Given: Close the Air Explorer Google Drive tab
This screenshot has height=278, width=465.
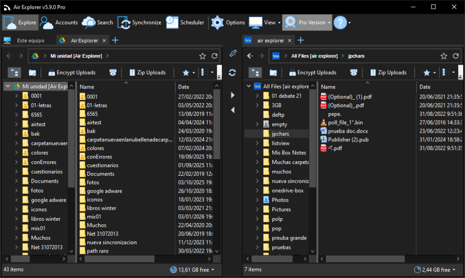Looking at the screenshot, I should pyautogui.click(x=104, y=40).
